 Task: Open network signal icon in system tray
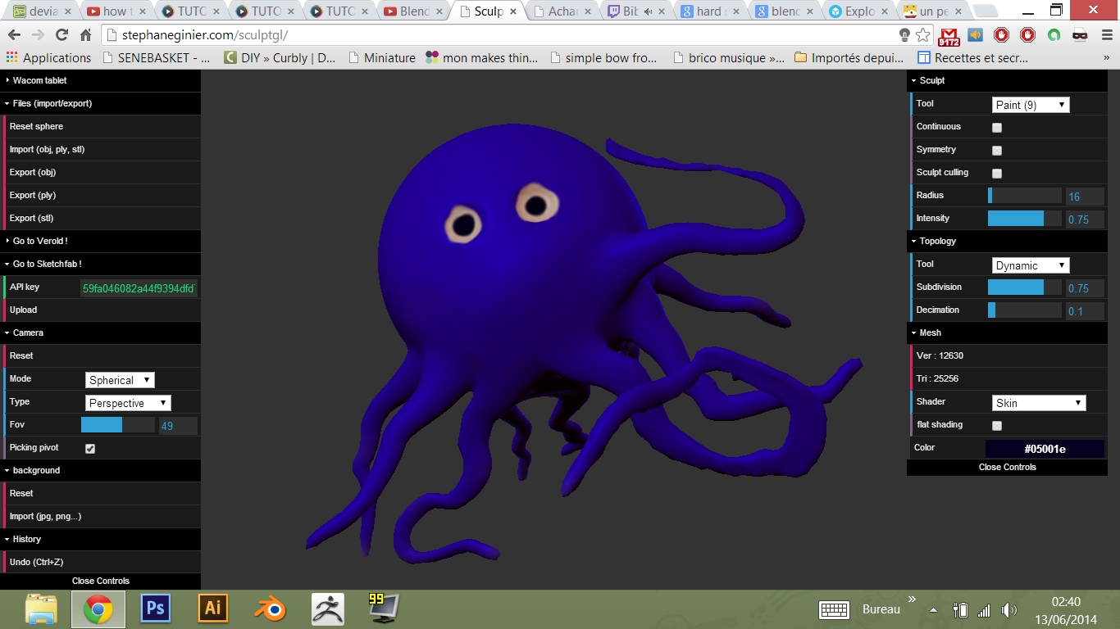point(984,610)
